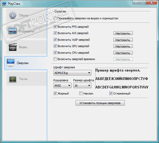Click Настроить for CPU overlay
The image size is (159, 143).
click(123, 53)
